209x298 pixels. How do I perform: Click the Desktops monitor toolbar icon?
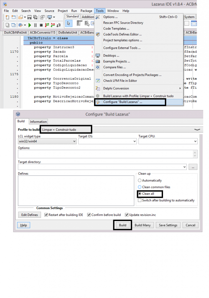pos(50,17)
